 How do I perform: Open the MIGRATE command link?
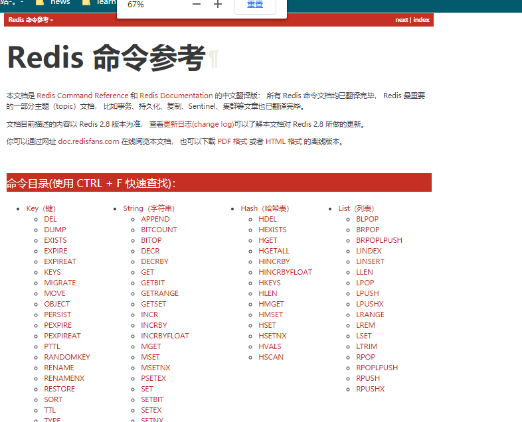(60, 283)
